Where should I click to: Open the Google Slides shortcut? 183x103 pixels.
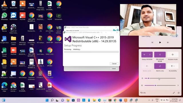pyautogui.click(x=5, y=64)
